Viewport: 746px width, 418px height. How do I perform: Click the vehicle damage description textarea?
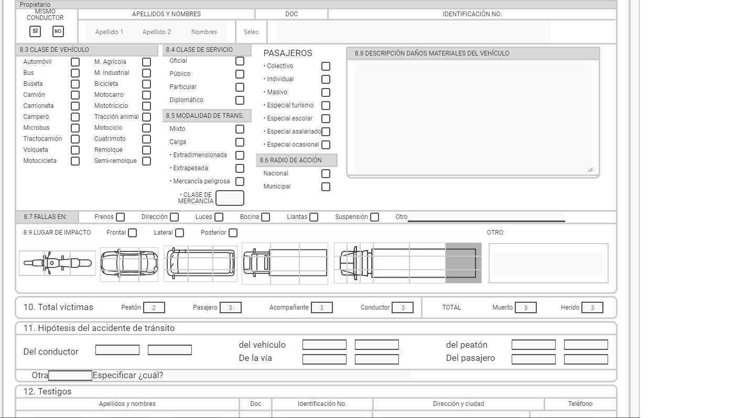coord(474,118)
